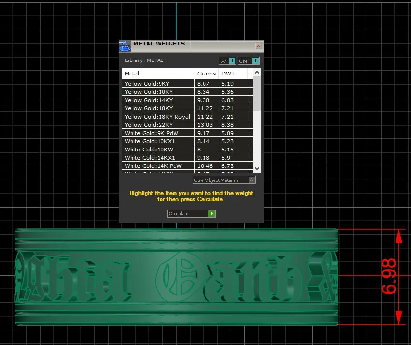The width and height of the screenshot is (411, 345).
Task: Click the metal list scroll down arrow
Action: click(x=257, y=169)
